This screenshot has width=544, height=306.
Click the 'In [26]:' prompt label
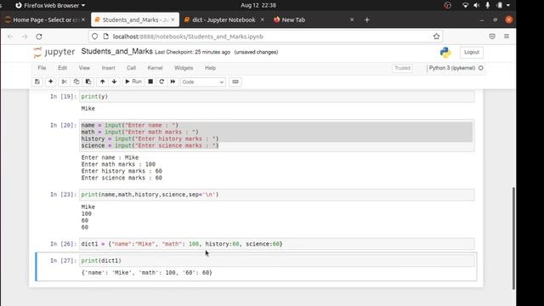point(63,244)
